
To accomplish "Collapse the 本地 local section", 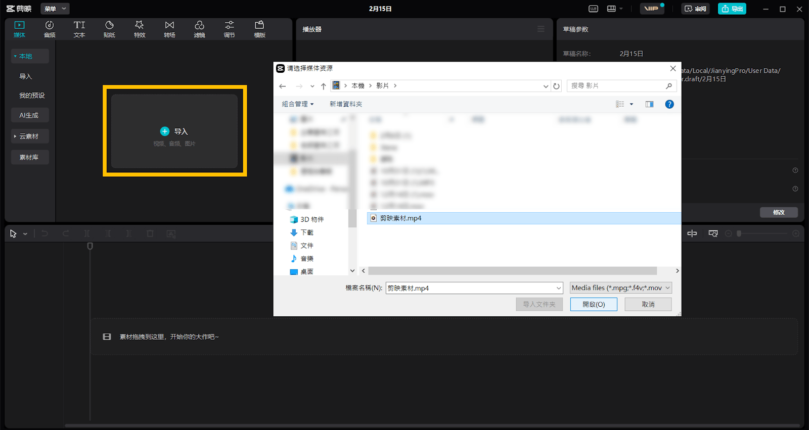I will pyautogui.click(x=30, y=56).
